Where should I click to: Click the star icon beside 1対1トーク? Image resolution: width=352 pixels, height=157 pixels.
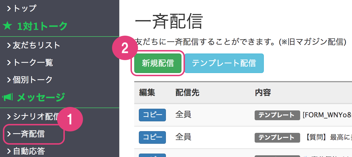pyautogui.click(x=7, y=26)
